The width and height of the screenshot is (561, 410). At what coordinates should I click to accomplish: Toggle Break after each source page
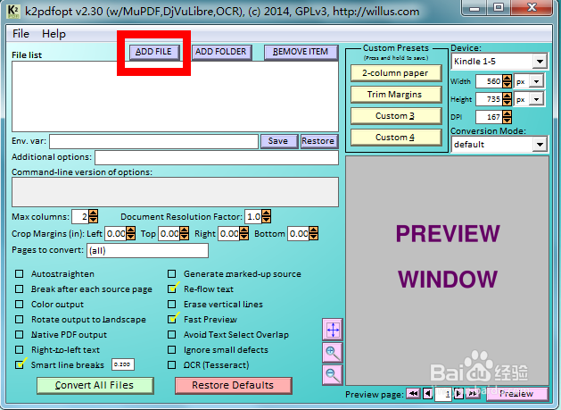pyautogui.click(x=20, y=289)
